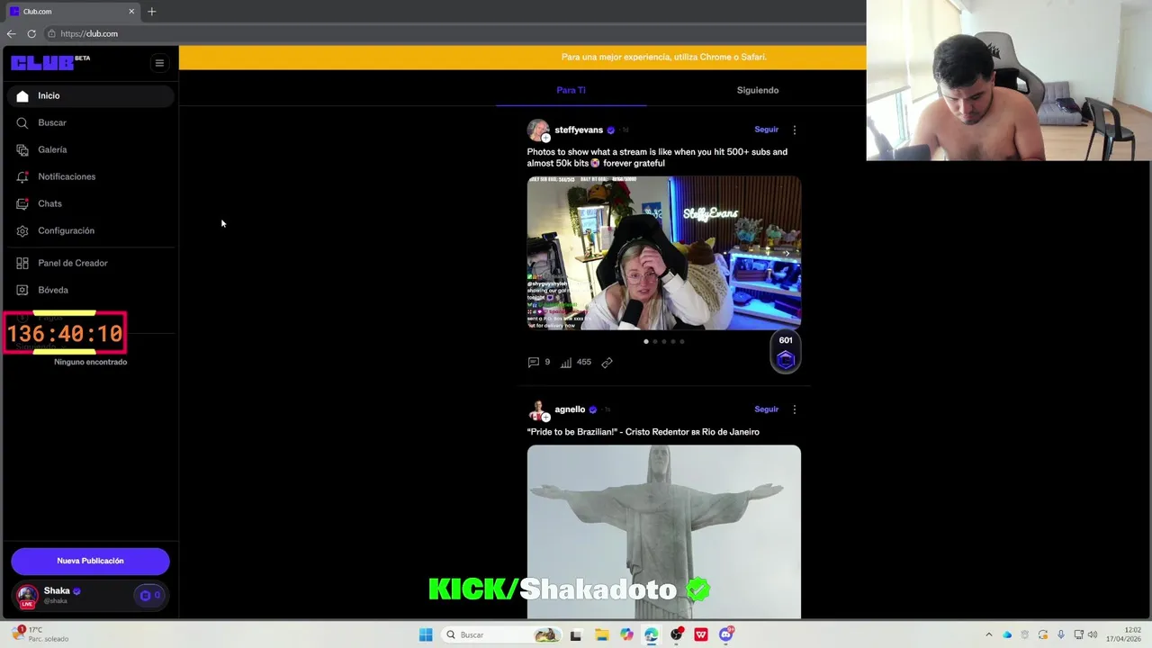Open Configuración in the sidebar
1152x648 pixels.
pos(90,230)
